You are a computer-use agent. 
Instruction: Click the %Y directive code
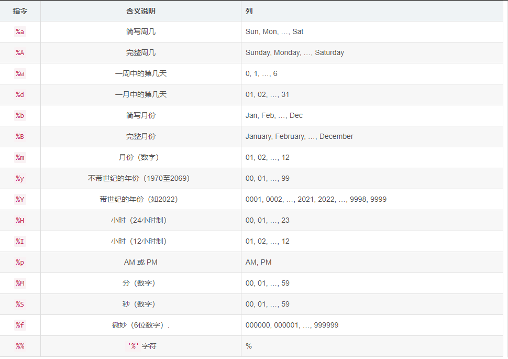click(x=20, y=199)
